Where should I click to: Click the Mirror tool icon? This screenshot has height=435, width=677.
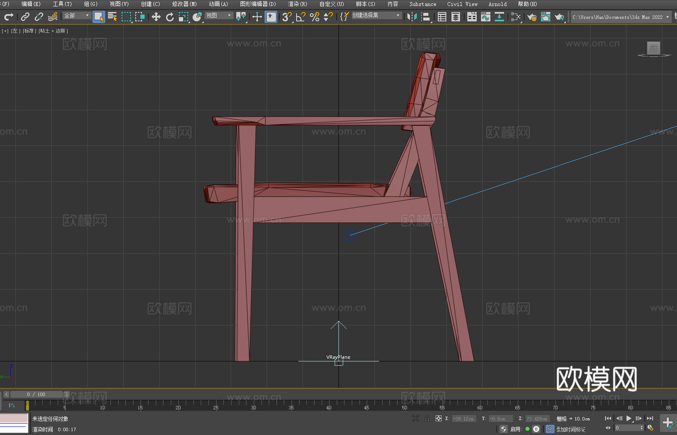[x=412, y=17]
